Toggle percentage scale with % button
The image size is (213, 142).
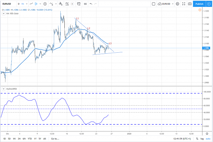pyautogui.click(x=197, y=139)
